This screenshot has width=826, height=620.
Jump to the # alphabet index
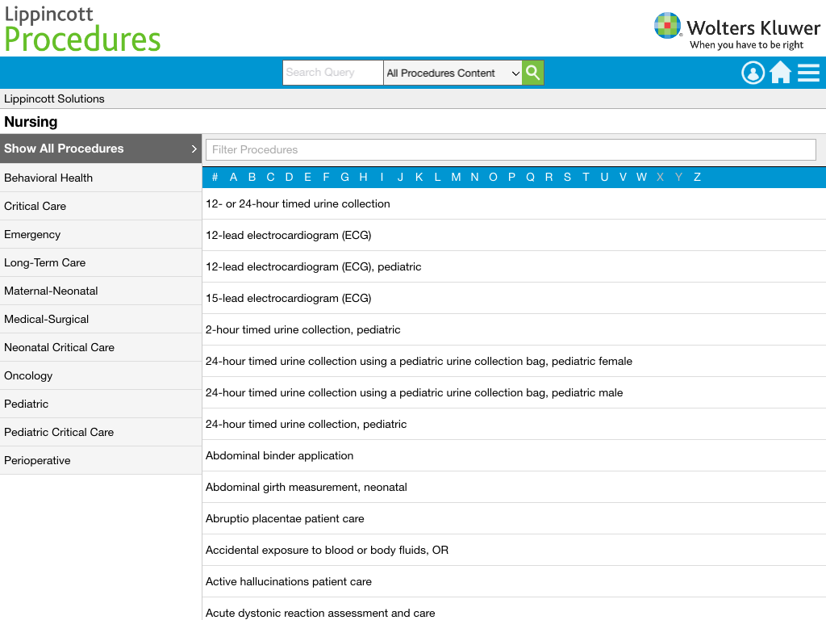click(215, 177)
